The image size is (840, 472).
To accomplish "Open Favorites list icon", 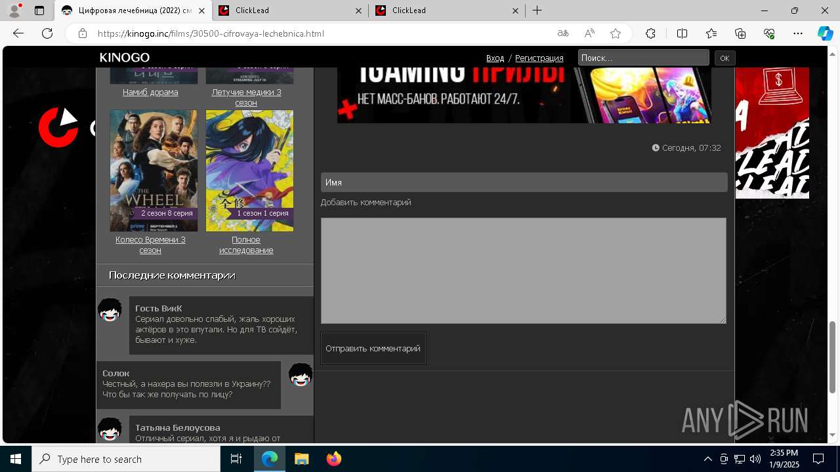I will tap(711, 33).
